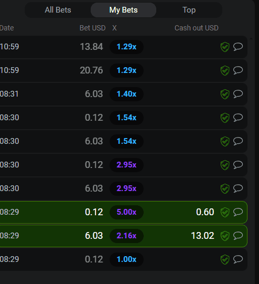Open provably fair shield for 13.84 bet

click(x=225, y=47)
